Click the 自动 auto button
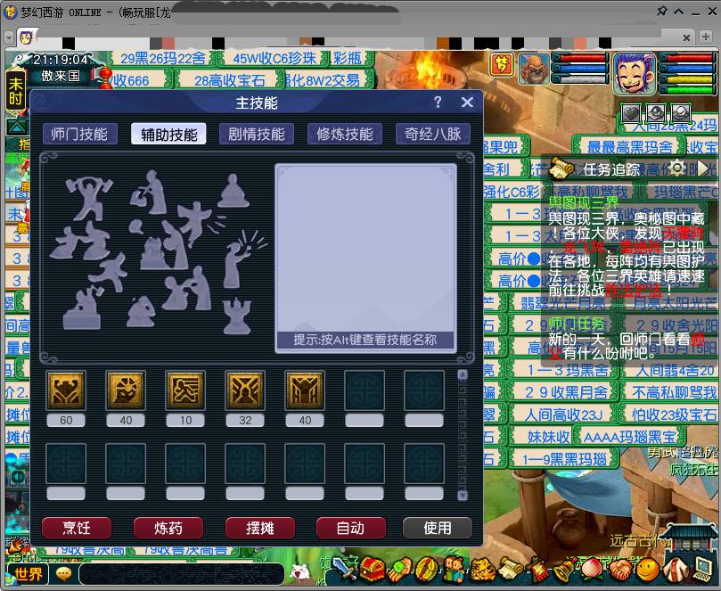721x591 pixels. 351,528
